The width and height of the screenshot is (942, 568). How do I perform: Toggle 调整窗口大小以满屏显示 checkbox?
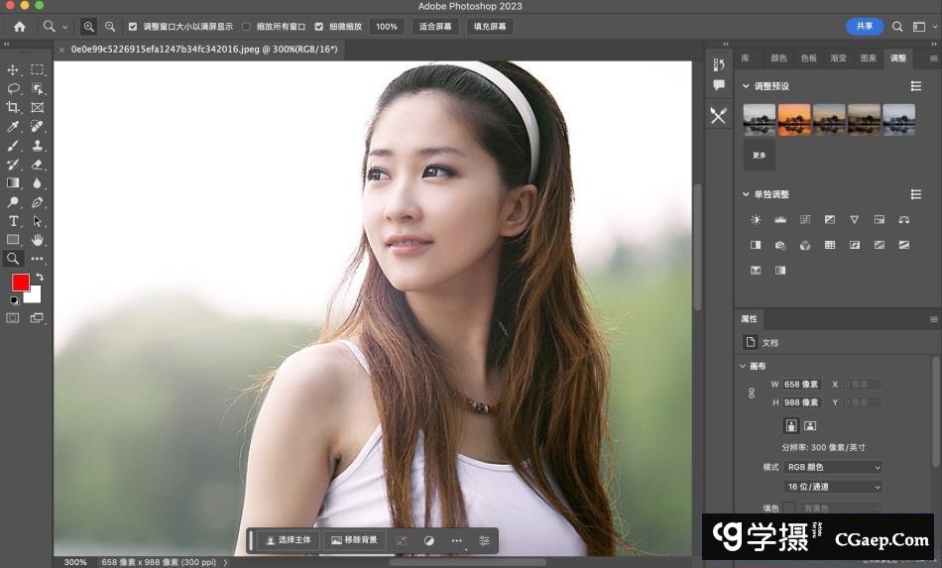click(133, 27)
